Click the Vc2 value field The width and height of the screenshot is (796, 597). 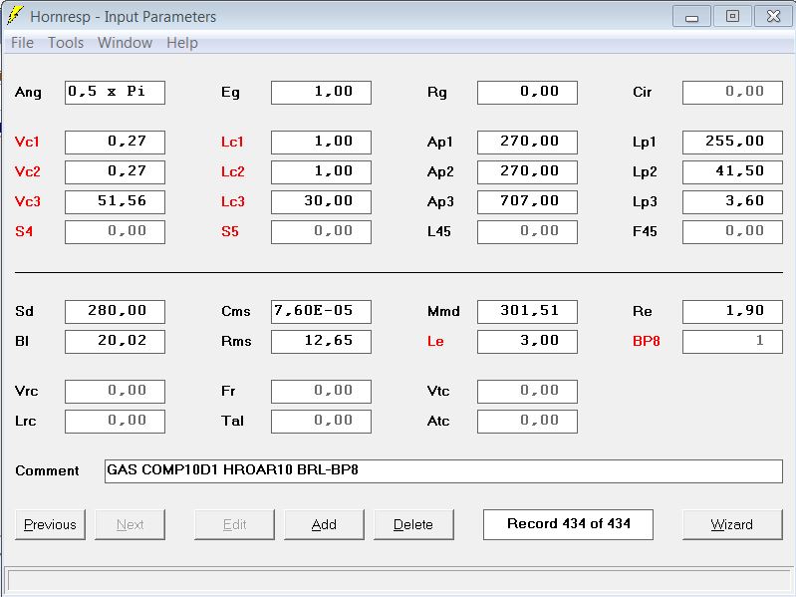pyautogui.click(x=115, y=172)
